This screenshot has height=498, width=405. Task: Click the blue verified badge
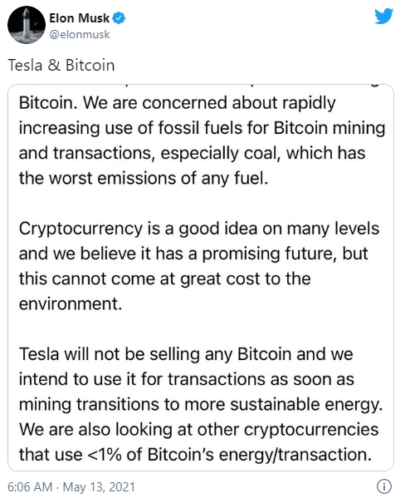click(x=120, y=18)
